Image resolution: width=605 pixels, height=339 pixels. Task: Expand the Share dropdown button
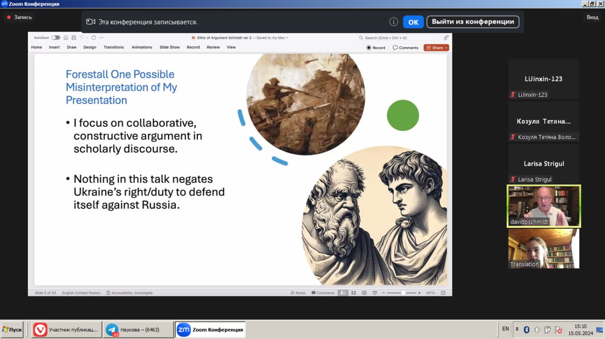446,48
